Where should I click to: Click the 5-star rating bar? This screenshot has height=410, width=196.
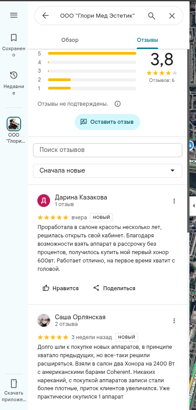click(x=92, y=53)
